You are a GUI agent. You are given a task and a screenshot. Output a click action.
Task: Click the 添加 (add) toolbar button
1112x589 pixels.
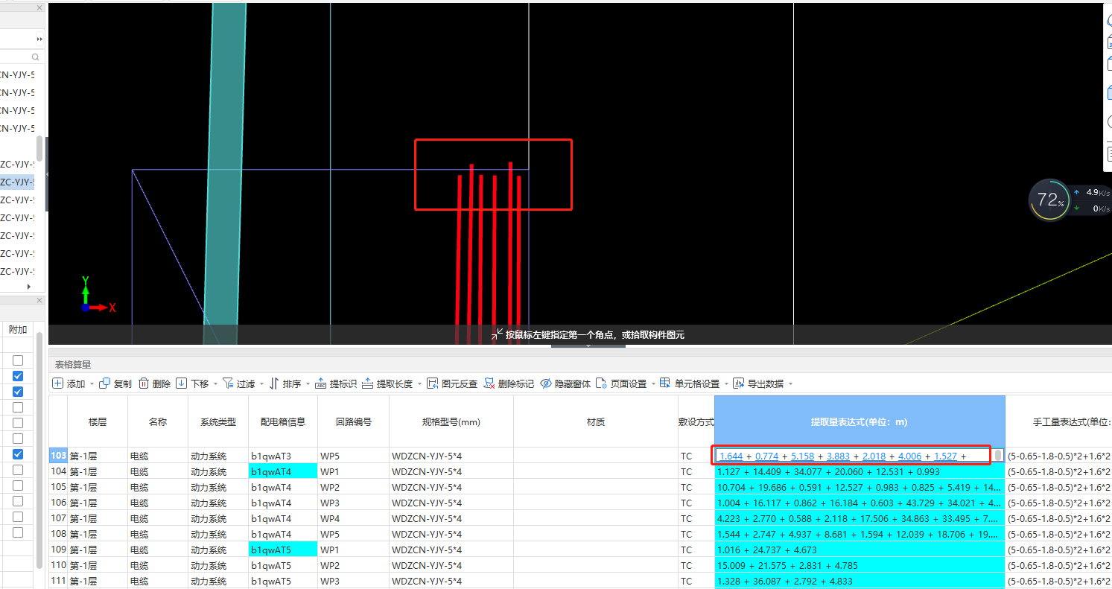69,383
